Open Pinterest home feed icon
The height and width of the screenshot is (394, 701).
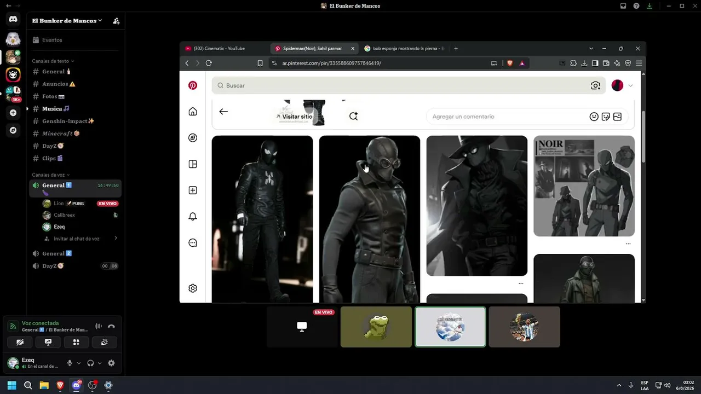tap(193, 112)
